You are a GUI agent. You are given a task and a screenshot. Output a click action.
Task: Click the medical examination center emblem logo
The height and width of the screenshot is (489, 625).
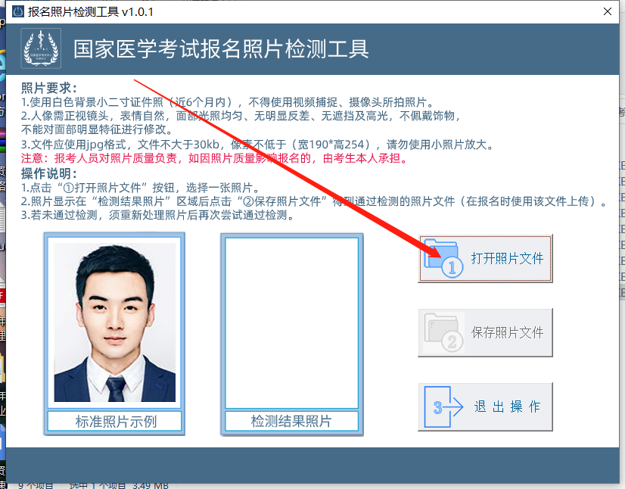pos(40,48)
